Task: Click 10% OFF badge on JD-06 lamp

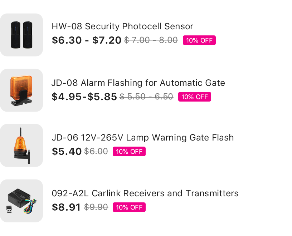Action: click(x=129, y=152)
